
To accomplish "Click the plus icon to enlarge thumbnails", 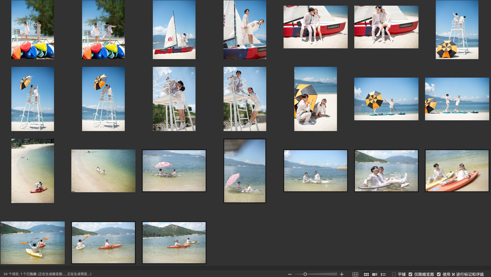I will [342, 274].
